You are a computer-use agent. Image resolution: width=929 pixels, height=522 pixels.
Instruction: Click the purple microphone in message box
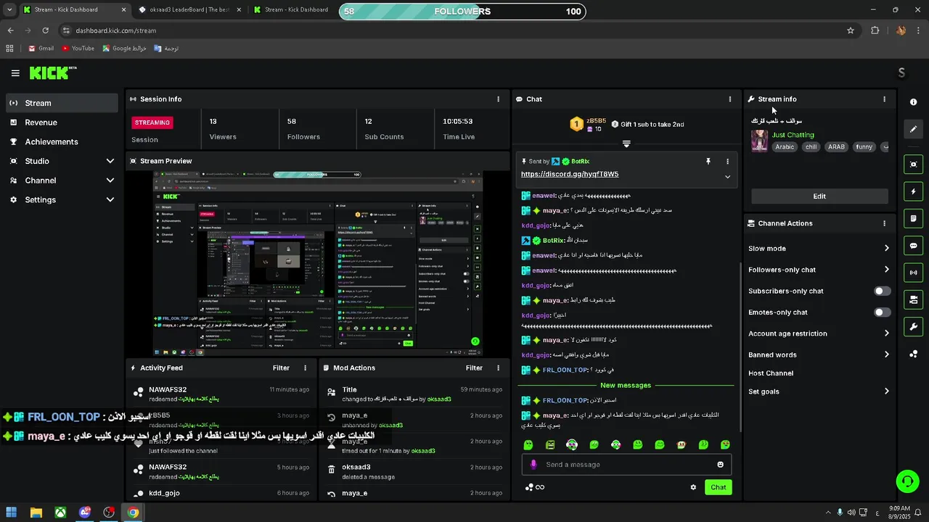[x=533, y=465]
